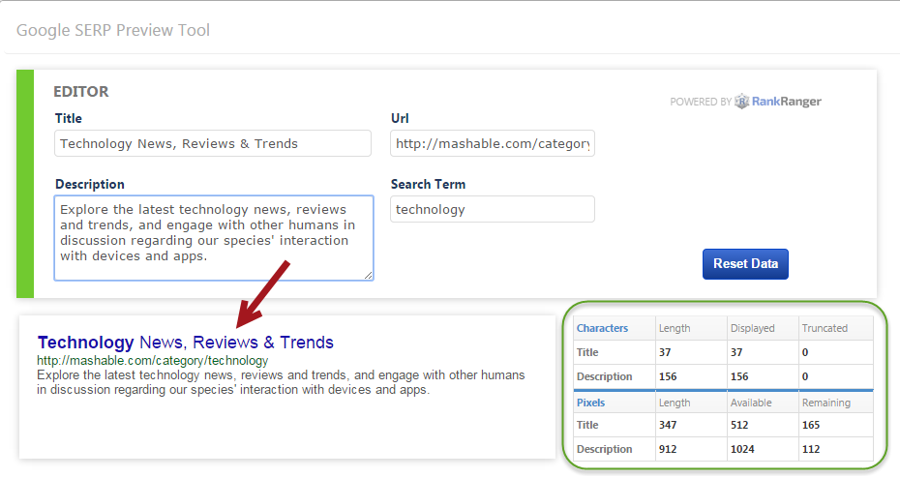
Task: Click the RankRanger logo icon
Action: pyautogui.click(x=742, y=102)
